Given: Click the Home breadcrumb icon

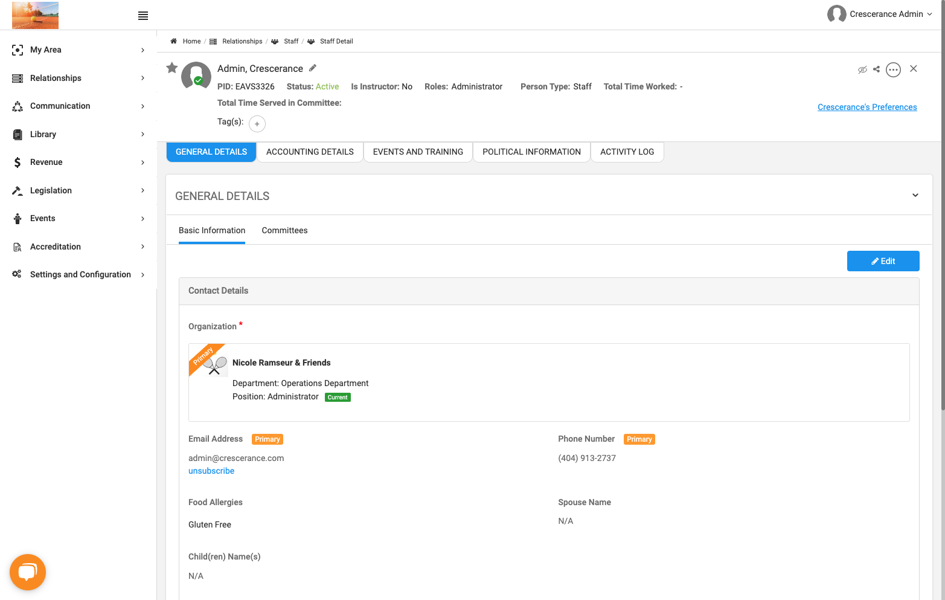Looking at the screenshot, I should pos(173,41).
